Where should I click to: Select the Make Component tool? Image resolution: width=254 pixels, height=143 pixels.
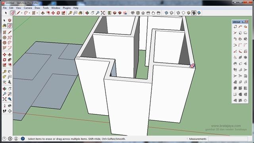pos(10,20)
